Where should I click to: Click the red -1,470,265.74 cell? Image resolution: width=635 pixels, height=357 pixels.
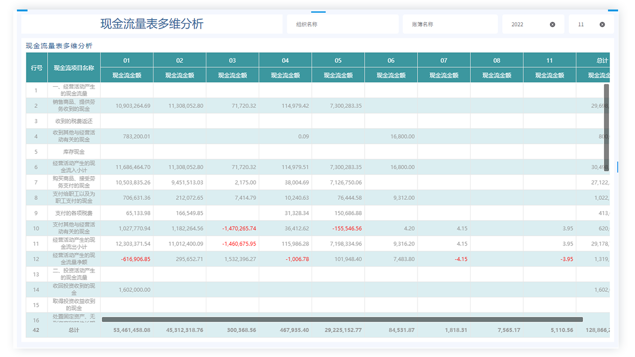(238, 228)
